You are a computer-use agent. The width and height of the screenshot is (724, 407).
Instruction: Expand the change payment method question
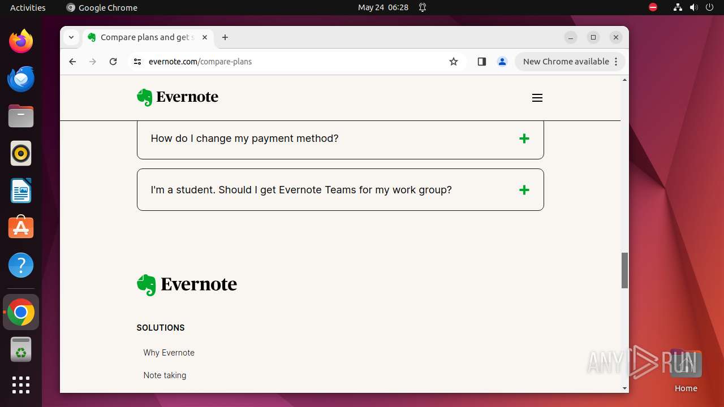click(x=341, y=138)
